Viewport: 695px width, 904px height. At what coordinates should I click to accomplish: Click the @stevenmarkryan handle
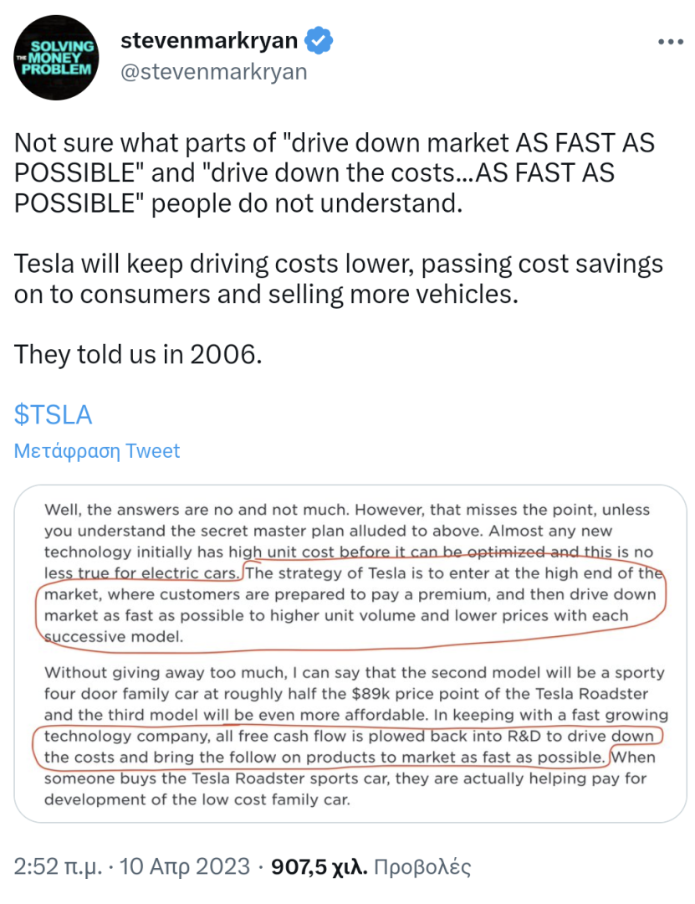click(214, 72)
